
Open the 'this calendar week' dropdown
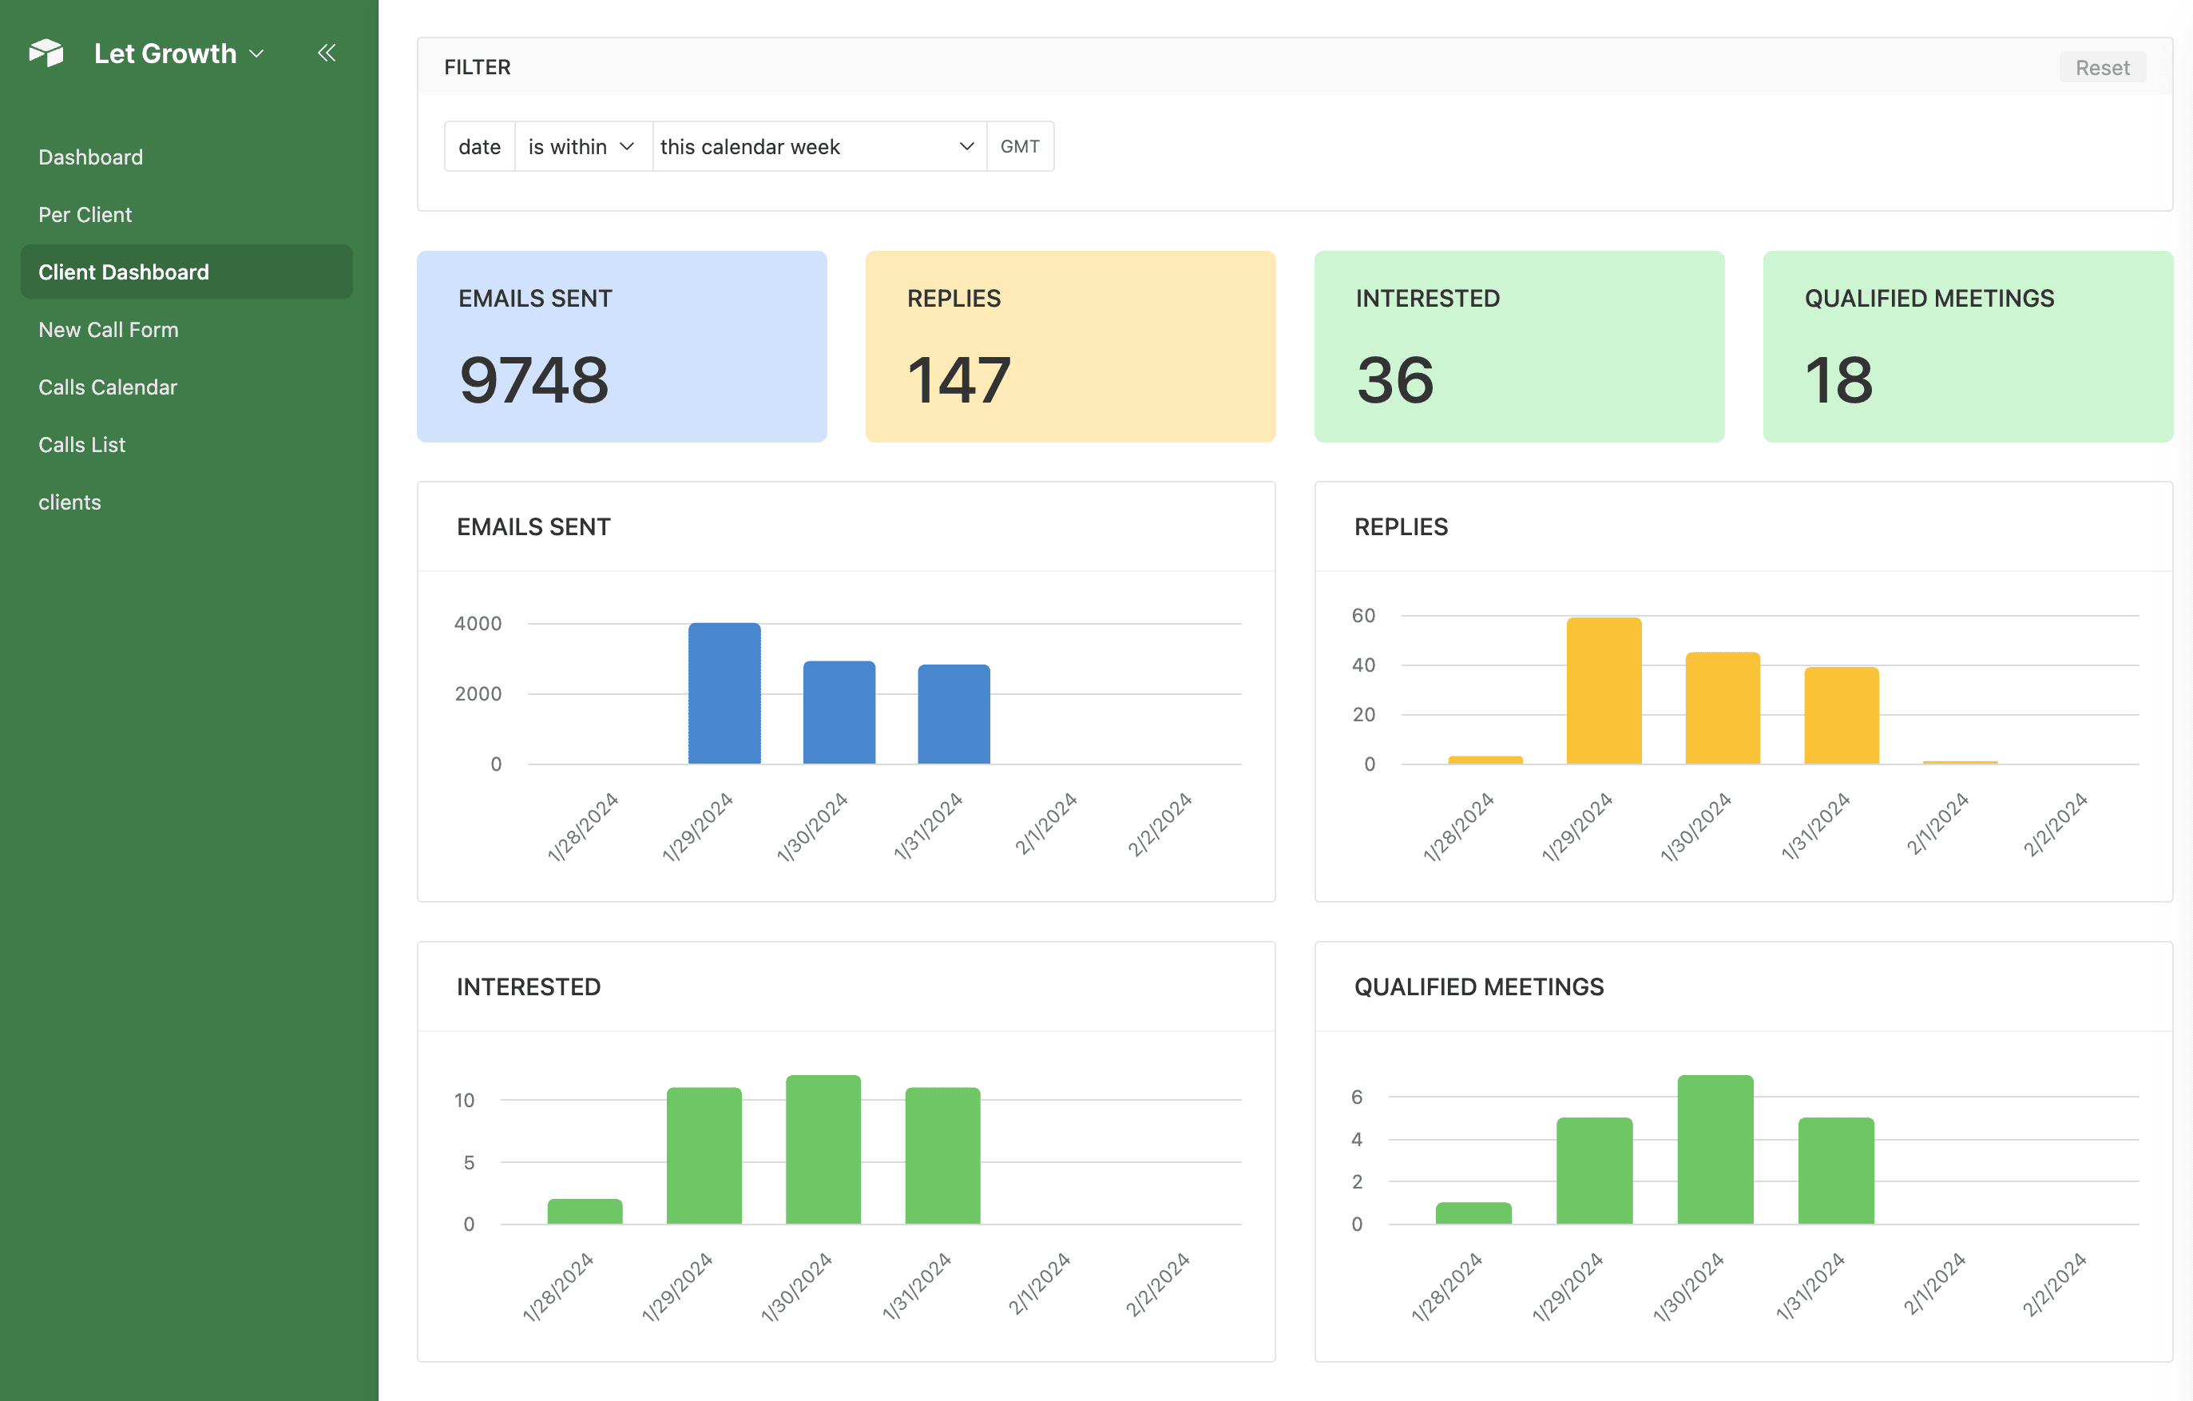tap(818, 147)
